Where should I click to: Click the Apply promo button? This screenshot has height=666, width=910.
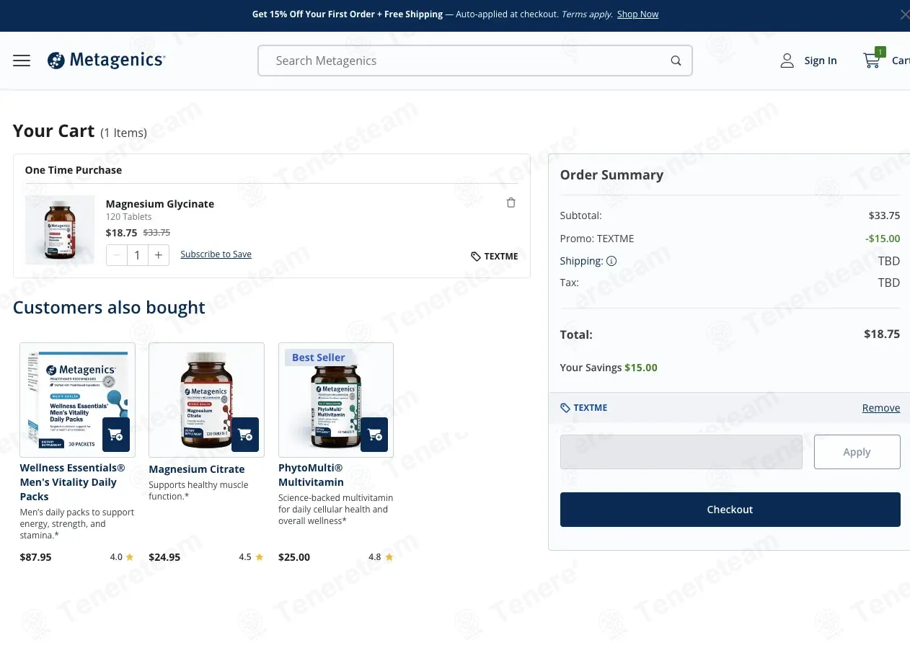(x=857, y=452)
